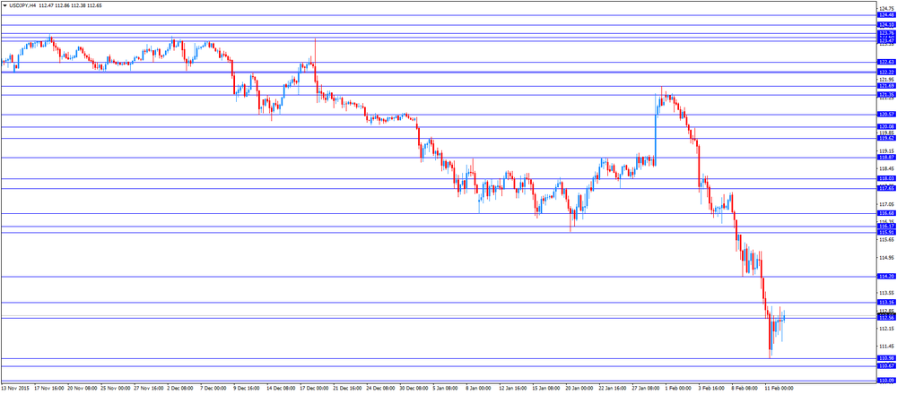This screenshot has height=394, width=897.
Task: Click the 2 Dec 08:00 time label
Action: [x=181, y=389]
